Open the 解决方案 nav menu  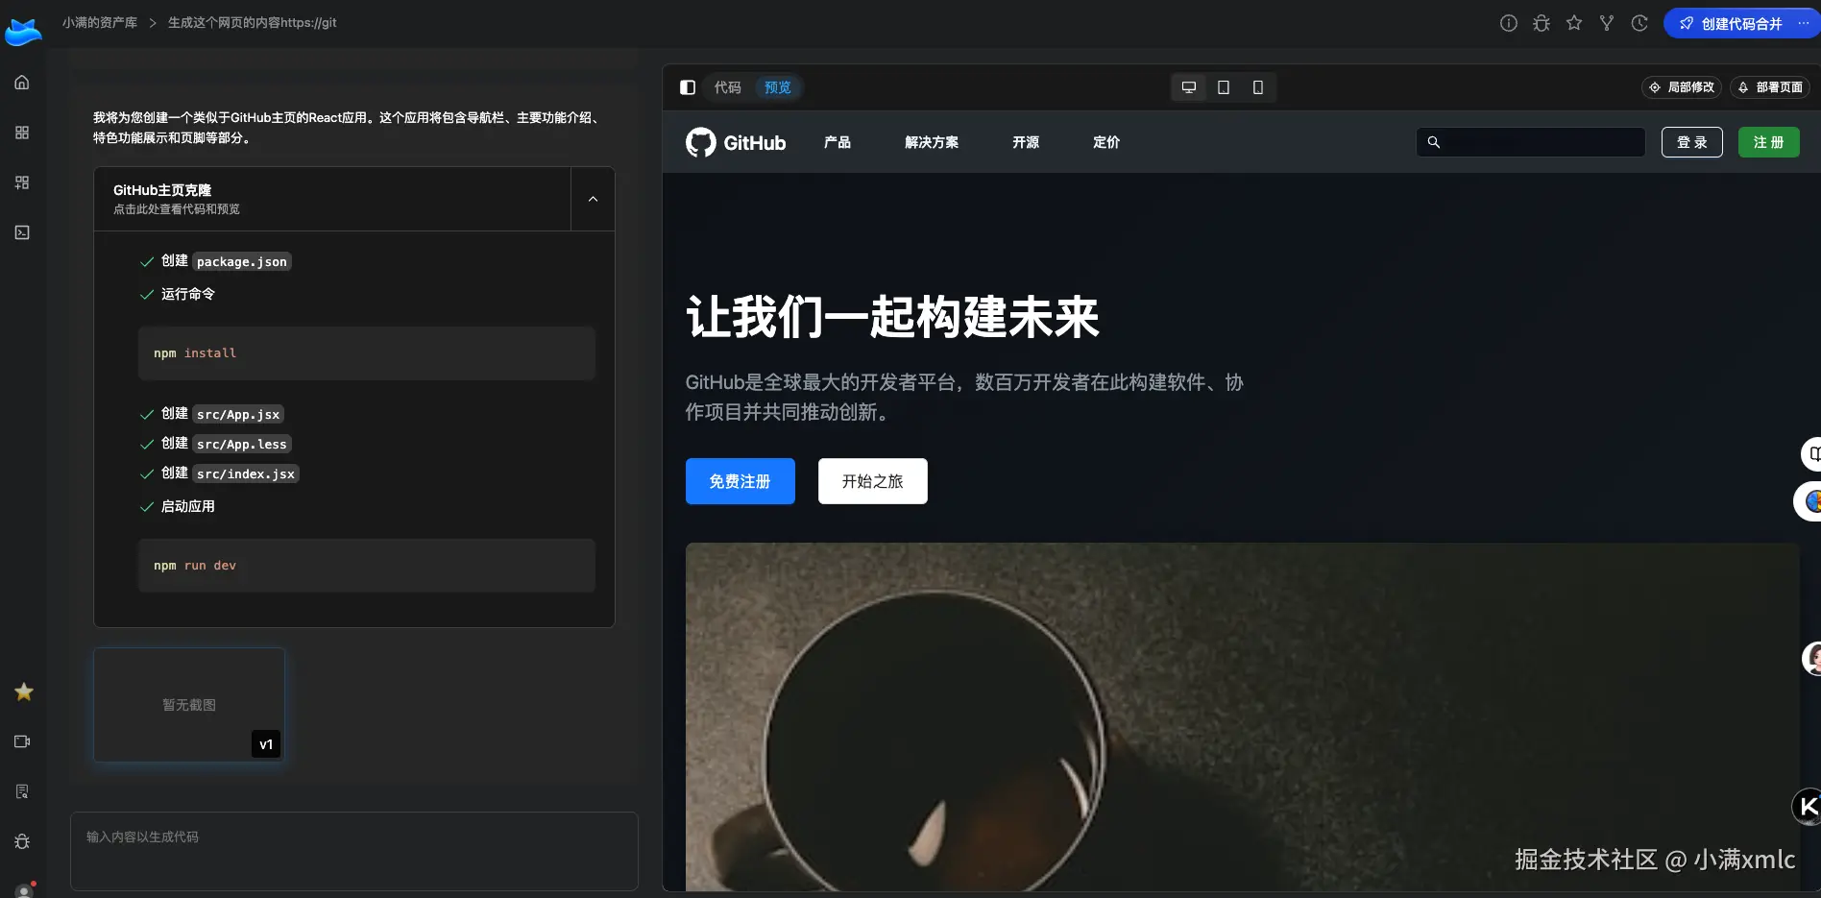932,142
